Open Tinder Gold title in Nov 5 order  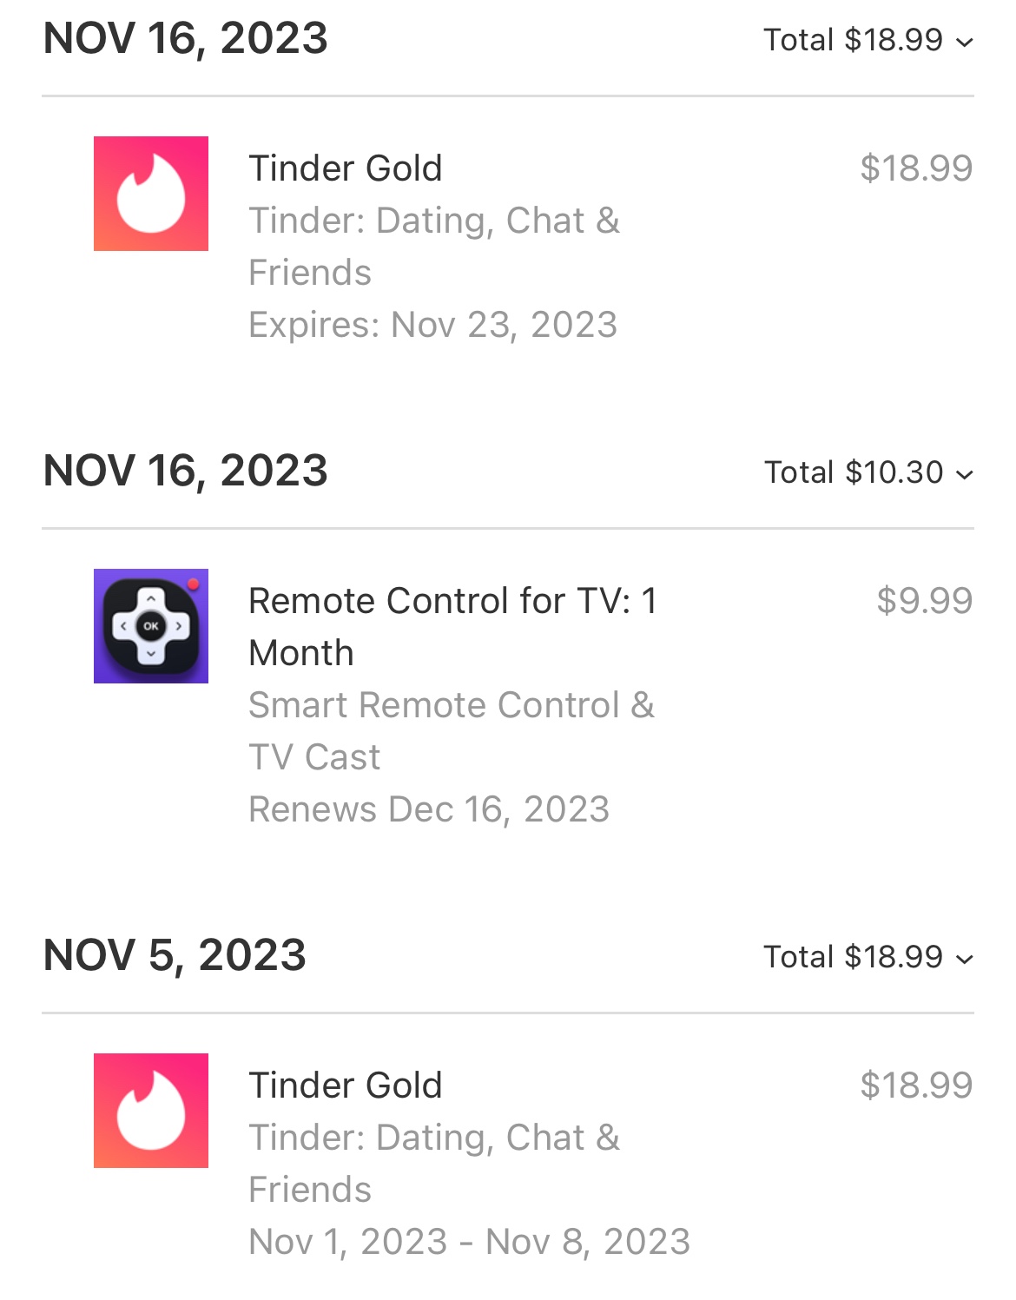click(x=346, y=1086)
